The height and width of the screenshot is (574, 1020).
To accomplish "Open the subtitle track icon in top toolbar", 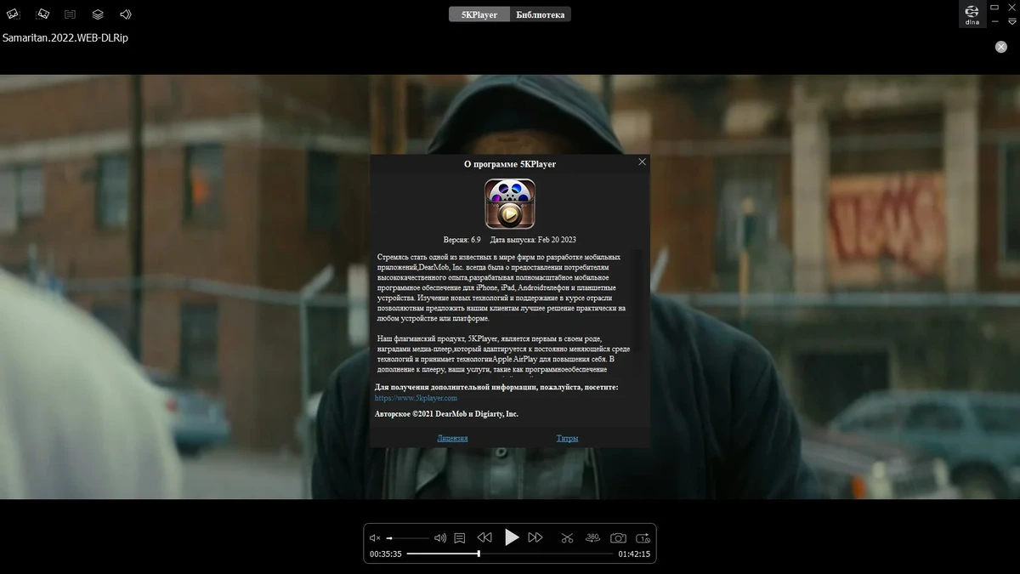I will click(x=71, y=14).
